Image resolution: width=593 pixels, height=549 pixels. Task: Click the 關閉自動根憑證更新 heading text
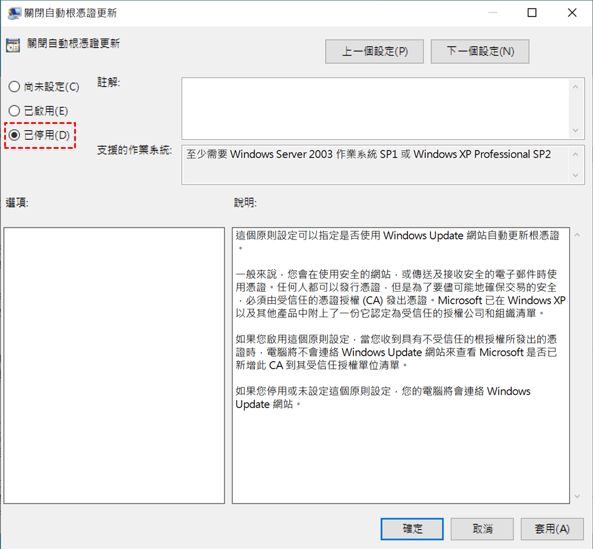[x=74, y=43]
